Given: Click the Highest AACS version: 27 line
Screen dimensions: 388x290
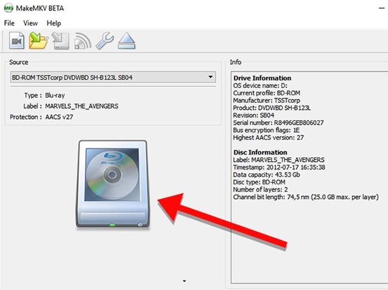Looking at the screenshot, I should click(x=268, y=137).
